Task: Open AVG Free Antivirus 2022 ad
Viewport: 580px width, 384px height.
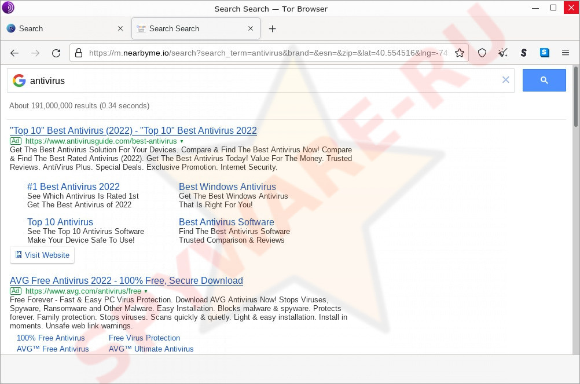Action: 126,280
